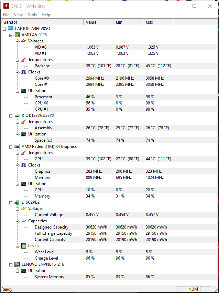This screenshot has height=293, width=219.
Task: Click the Capacities graph icon under battery
Action: pyautogui.click(x=23, y=221)
